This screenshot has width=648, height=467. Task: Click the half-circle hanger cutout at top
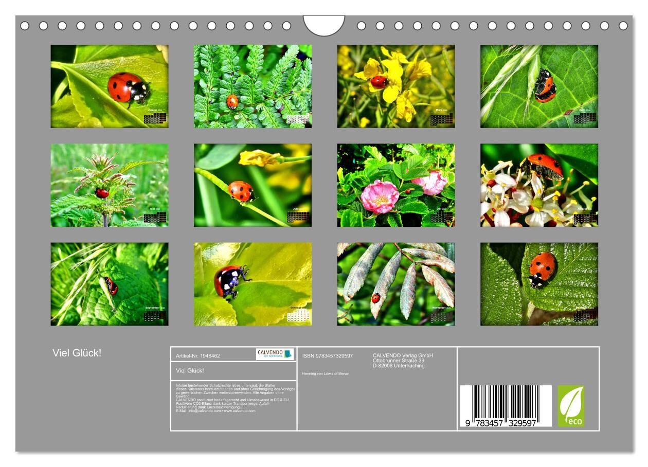[323, 25]
